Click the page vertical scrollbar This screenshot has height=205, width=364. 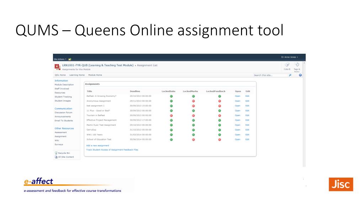(304, 114)
